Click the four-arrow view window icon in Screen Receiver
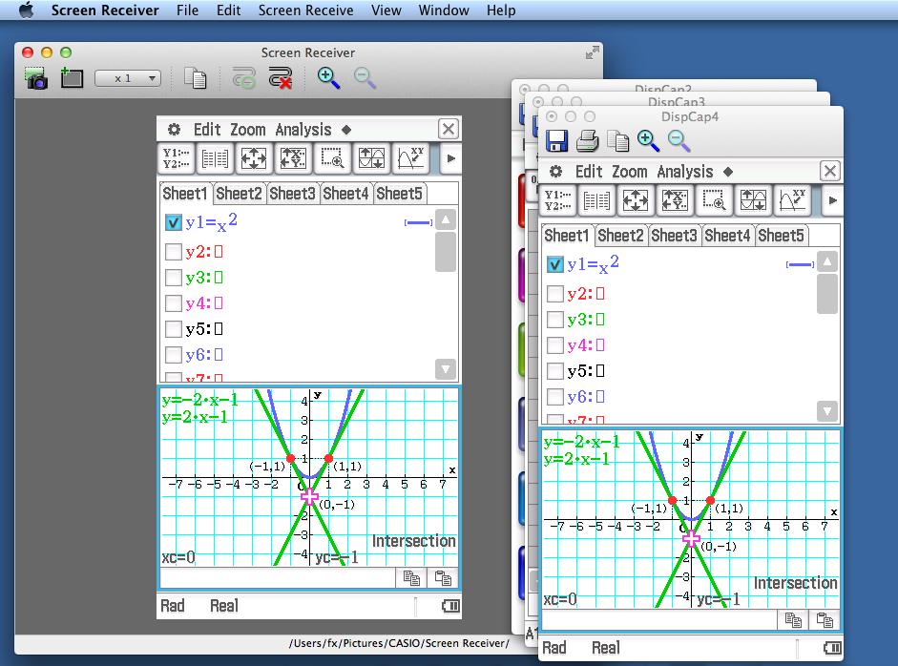The image size is (898, 666). pos(254,158)
